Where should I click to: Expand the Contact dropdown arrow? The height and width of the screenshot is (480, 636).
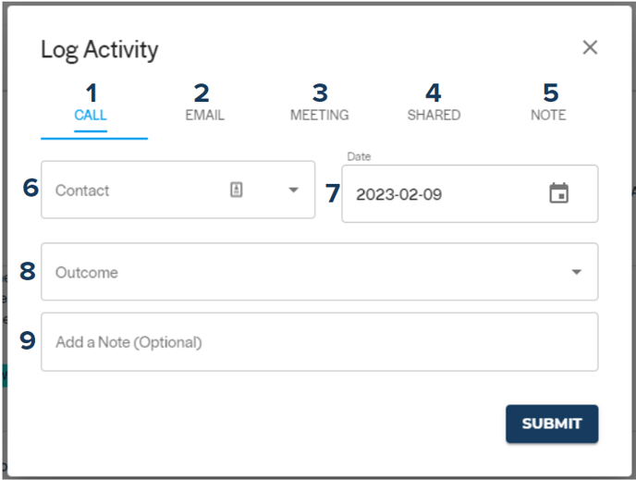tap(293, 190)
